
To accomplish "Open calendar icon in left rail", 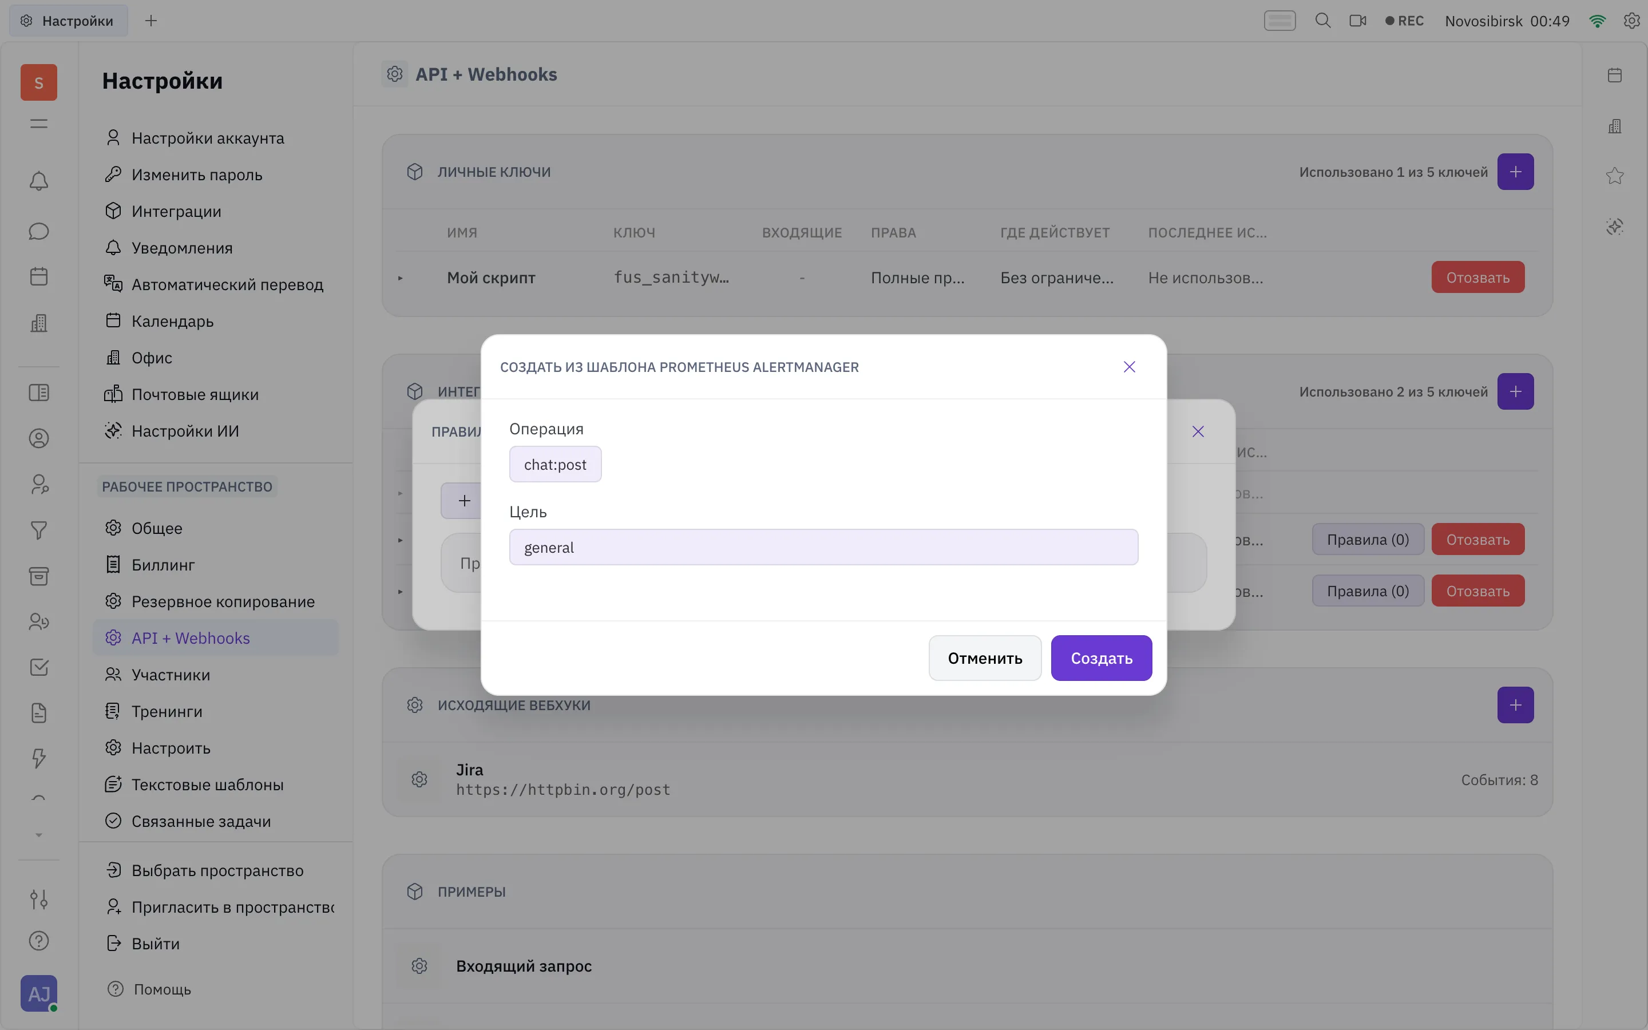I will 39,276.
